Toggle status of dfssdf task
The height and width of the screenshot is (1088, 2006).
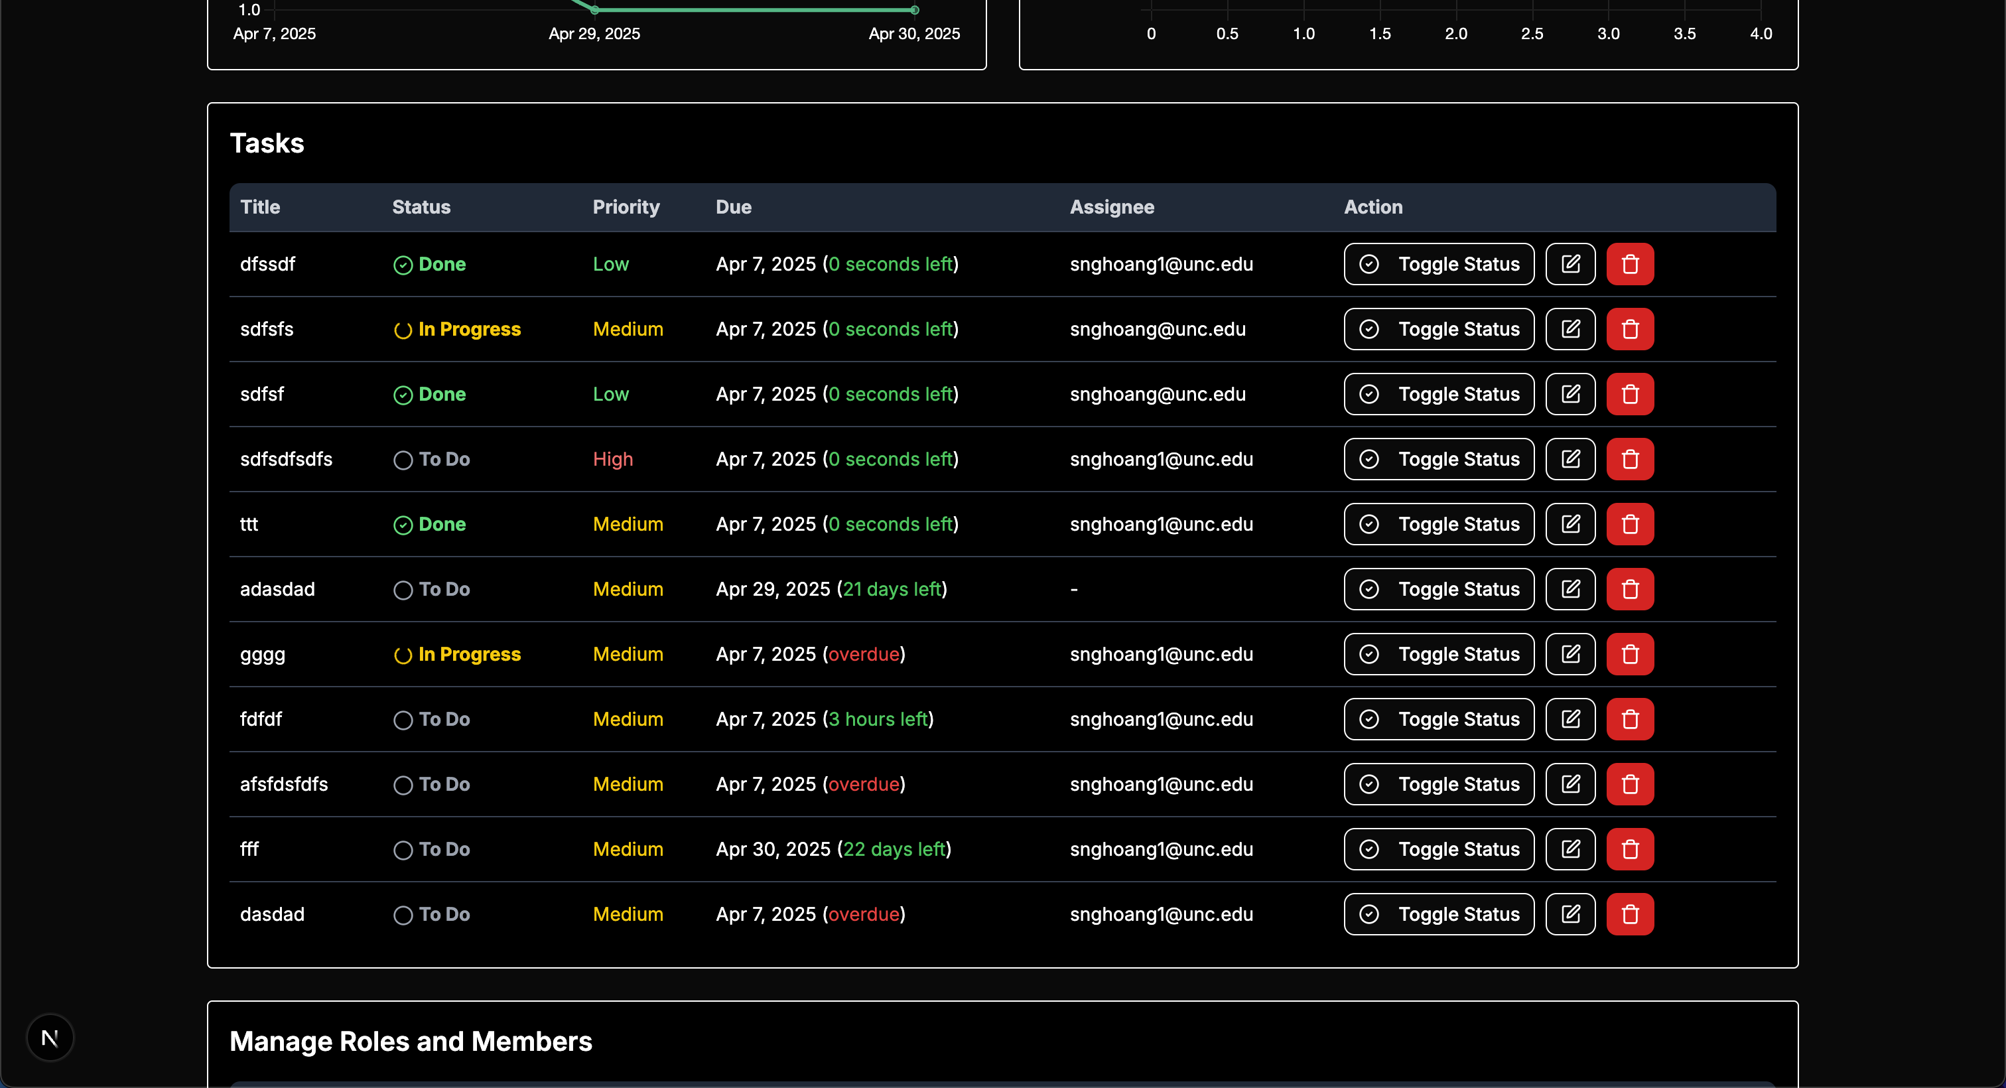click(1438, 264)
